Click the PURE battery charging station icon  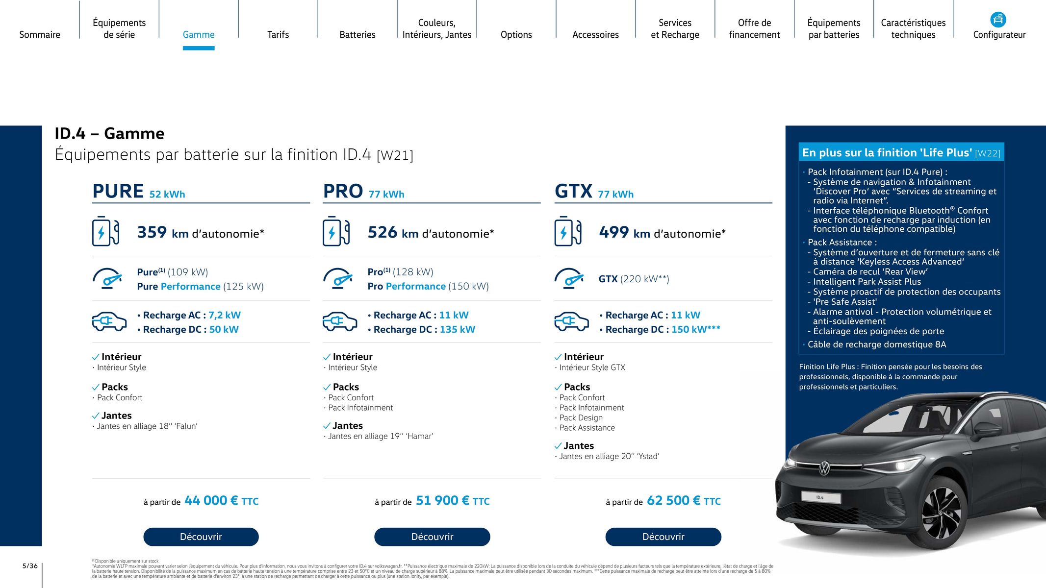click(105, 231)
